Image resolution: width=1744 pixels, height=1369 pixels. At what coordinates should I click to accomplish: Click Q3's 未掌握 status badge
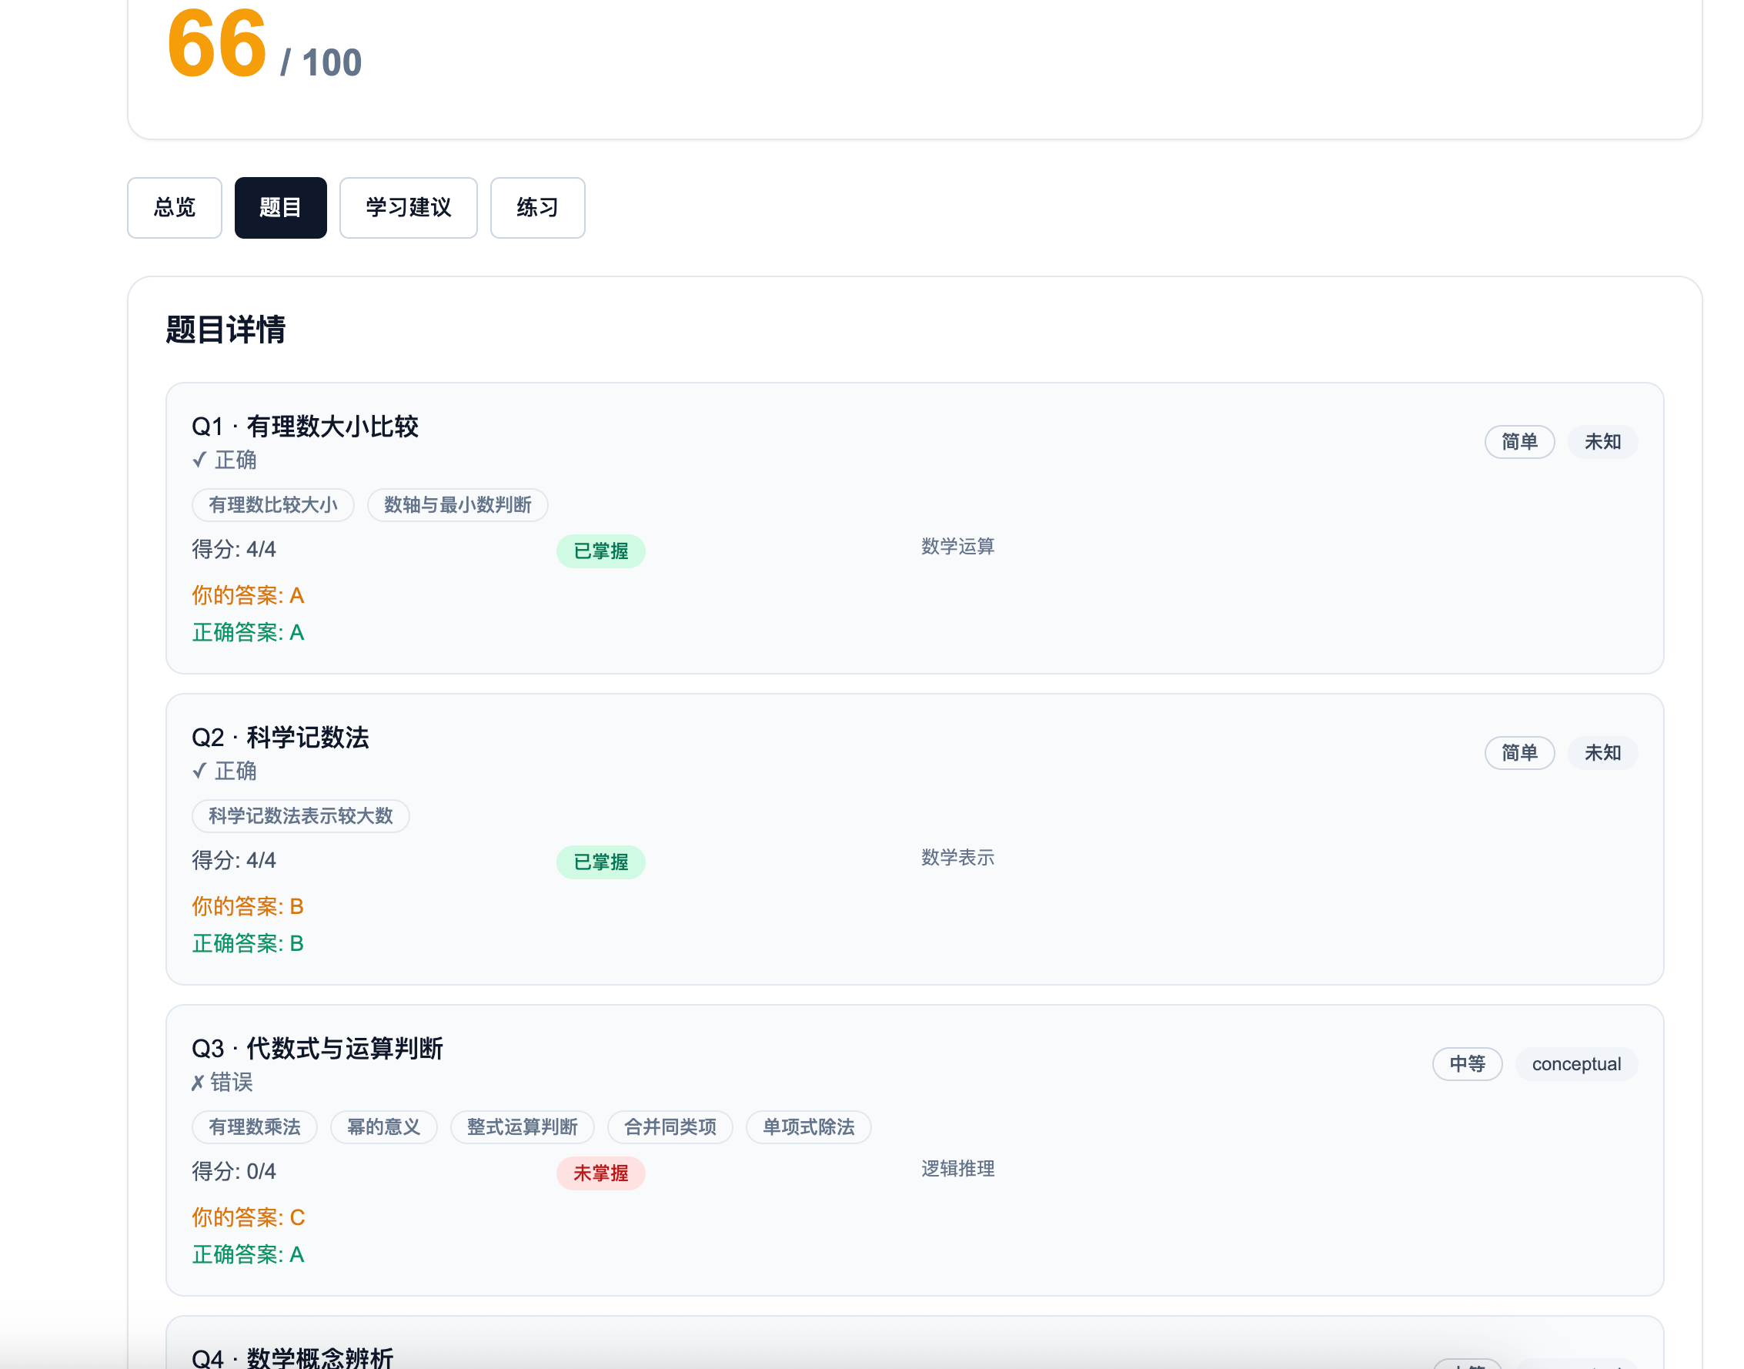click(x=600, y=1173)
